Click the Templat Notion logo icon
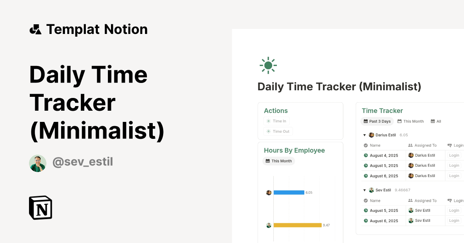464x243 pixels. (x=35, y=29)
